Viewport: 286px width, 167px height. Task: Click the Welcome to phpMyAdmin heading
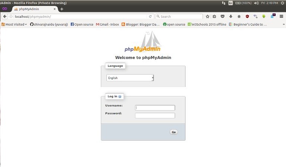coord(143,58)
